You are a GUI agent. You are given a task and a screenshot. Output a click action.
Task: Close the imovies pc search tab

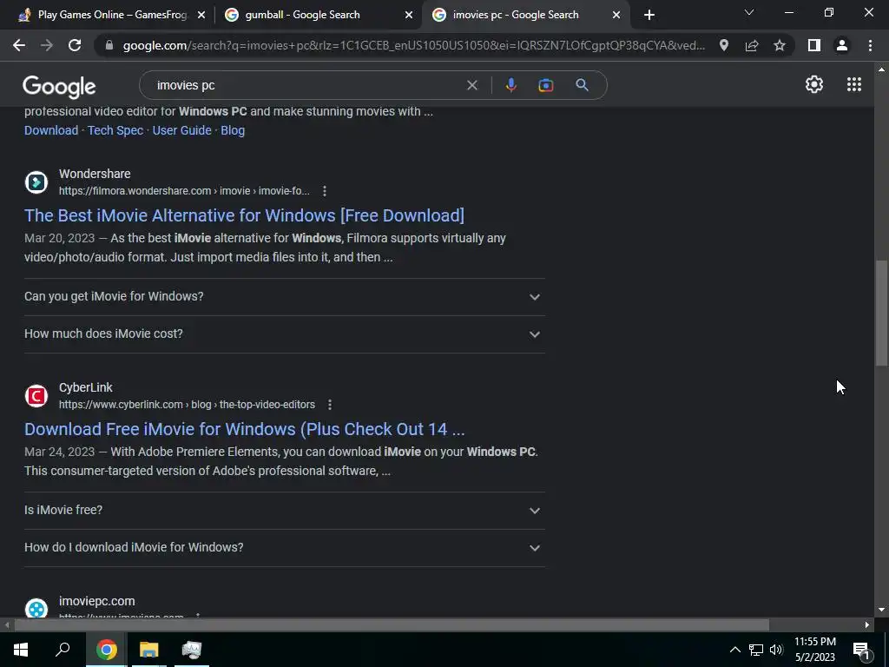tap(616, 16)
